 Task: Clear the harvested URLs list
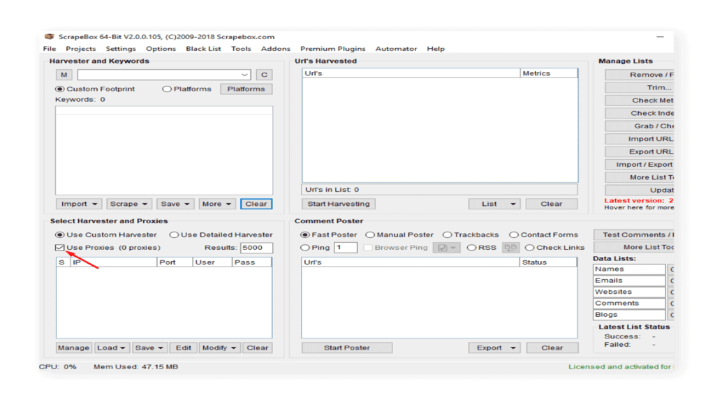tap(552, 204)
